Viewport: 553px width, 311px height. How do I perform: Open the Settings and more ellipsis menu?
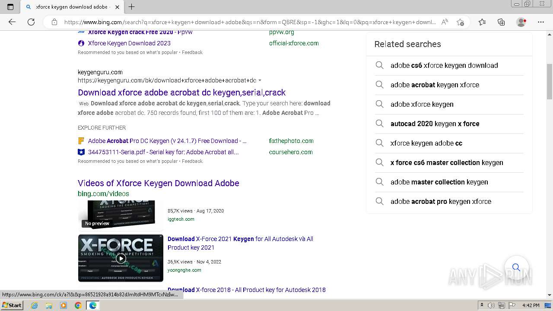(x=541, y=22)
